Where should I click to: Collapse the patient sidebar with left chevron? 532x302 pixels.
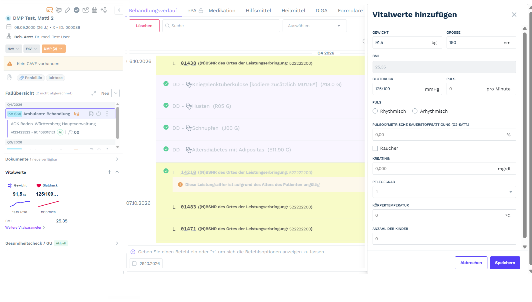119,10
